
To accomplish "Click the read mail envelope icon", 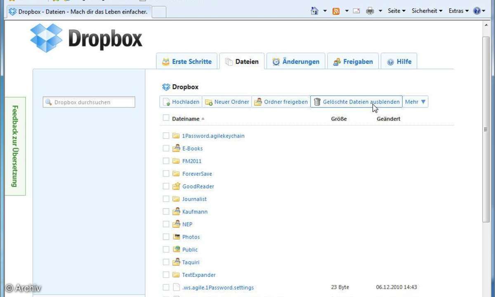I will [x=356, y=11].
